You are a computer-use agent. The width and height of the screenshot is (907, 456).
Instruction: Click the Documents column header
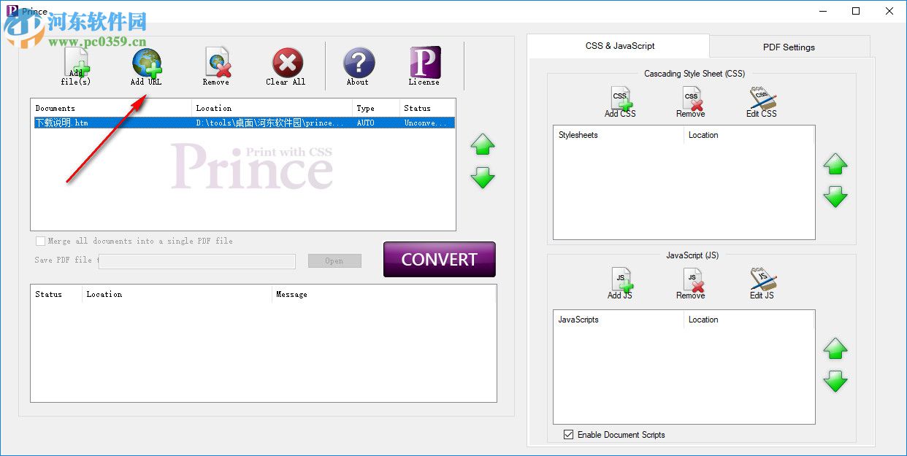click(x=112, y=108)
